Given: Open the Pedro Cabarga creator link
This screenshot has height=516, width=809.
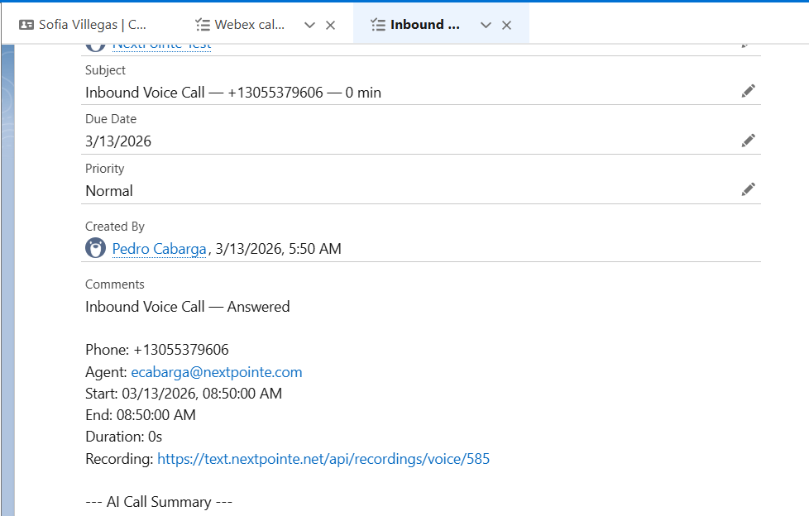Looking at the screenshot, I should point(159,248).
